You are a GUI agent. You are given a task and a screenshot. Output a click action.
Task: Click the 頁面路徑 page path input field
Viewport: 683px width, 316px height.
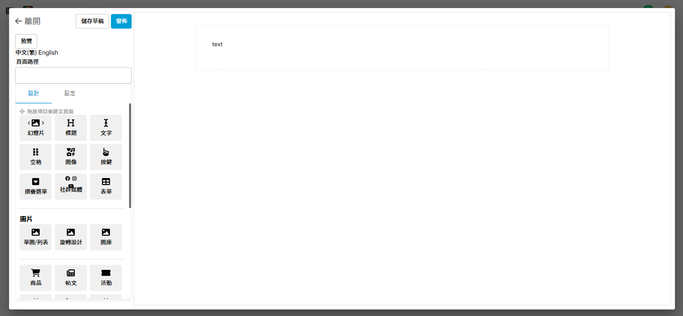point(73,75)
